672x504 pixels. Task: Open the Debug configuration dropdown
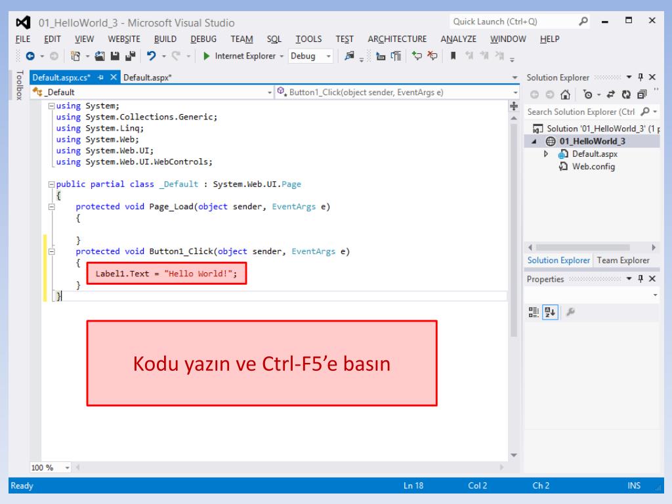point(328,56)
